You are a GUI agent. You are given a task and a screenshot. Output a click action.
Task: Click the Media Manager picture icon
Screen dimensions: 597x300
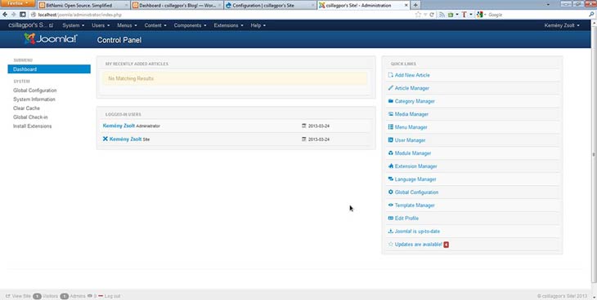390,114
